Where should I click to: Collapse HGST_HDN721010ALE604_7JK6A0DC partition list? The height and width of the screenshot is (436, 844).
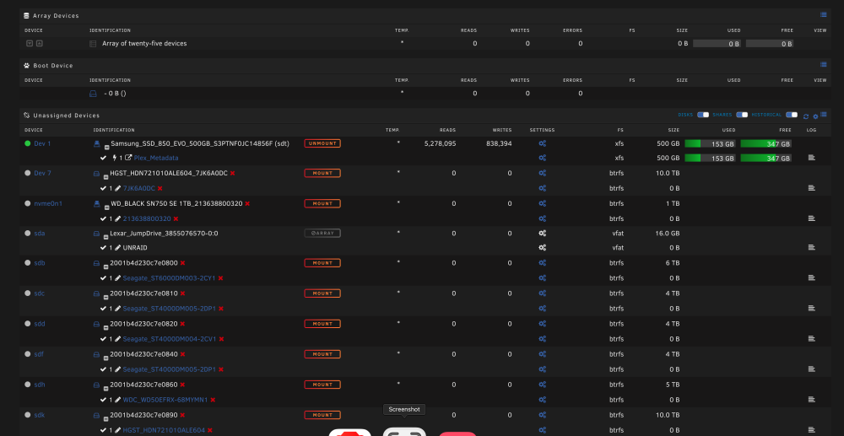[106, 175]
